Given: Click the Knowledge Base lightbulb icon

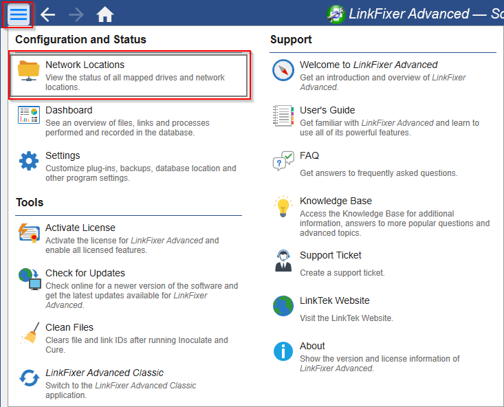Looking at the screenshot, I should (283, 206).
